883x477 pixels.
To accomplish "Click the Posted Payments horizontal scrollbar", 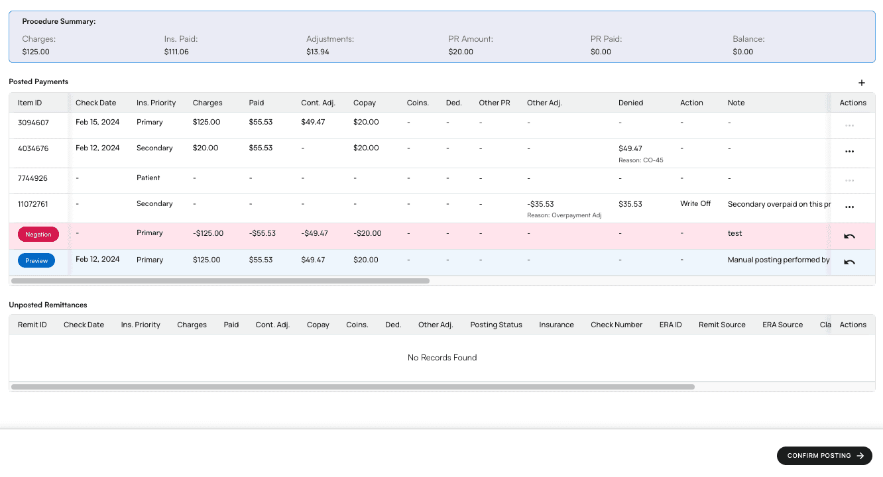I will point(221,281).
